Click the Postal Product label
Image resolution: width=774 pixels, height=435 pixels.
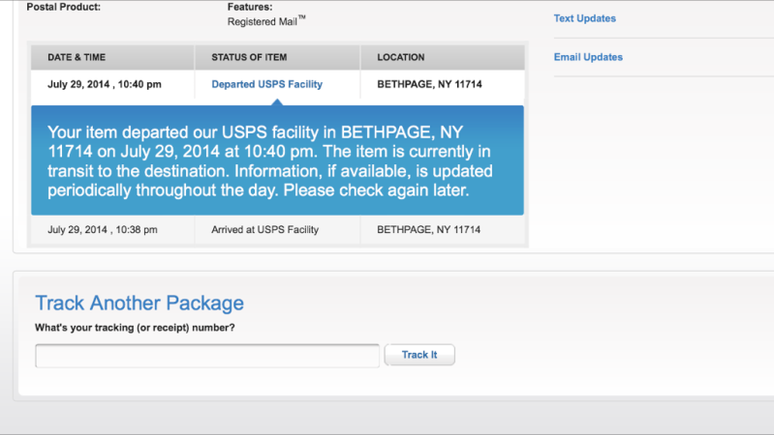pyautogui.click(x=63, y=7)
